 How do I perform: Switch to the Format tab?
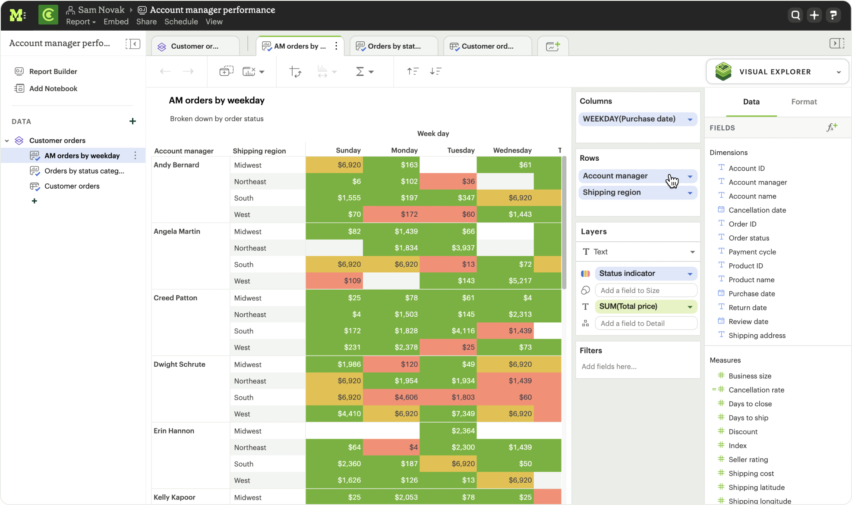pyautogui.click(x=804, y=102)
